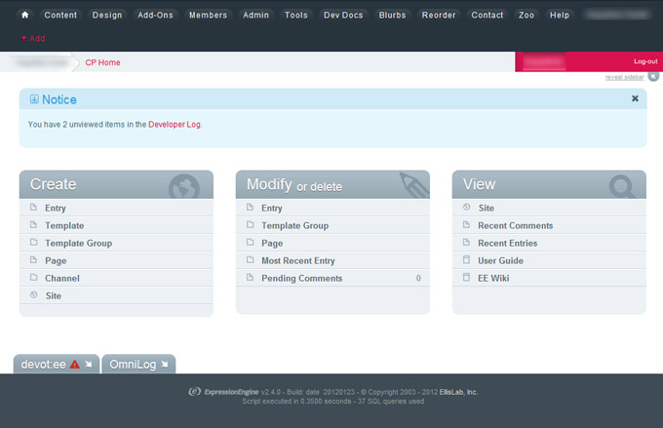The height and width of the screenshot is (428, 663).
Task: Click Page in the Create panel
Action: click(x=56, y=261)
